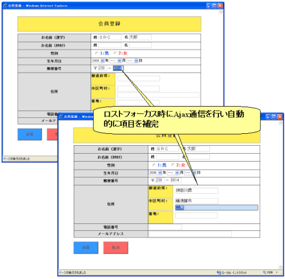Maximize the front 会員登録 window
This screenshot has width=285, height=279.
pyautogui.click(x=274, y=117)
